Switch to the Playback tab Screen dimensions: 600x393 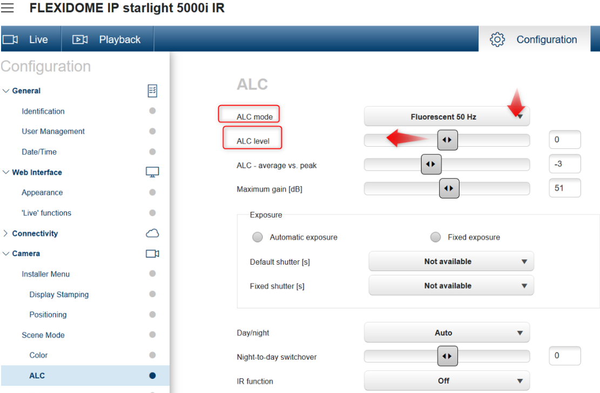click(107, 39)
